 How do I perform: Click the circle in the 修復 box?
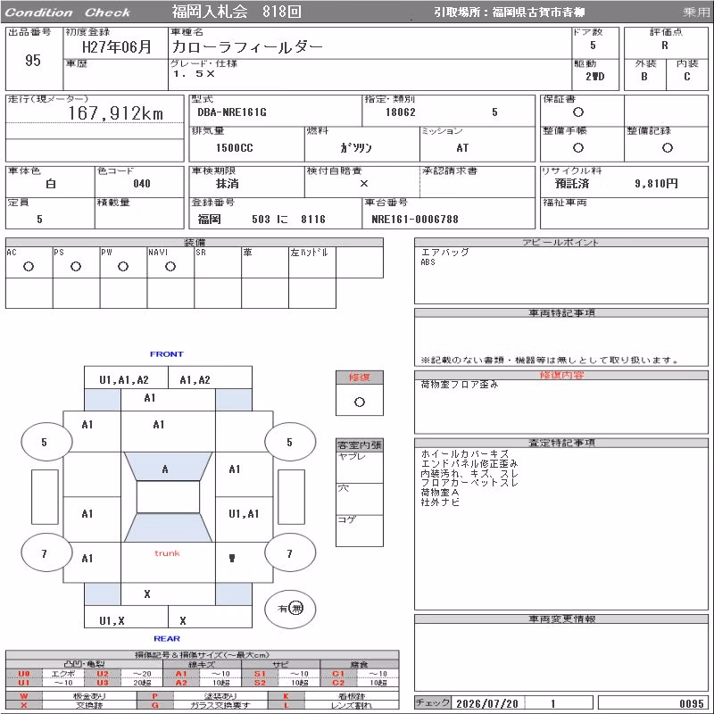pos(360,403)
